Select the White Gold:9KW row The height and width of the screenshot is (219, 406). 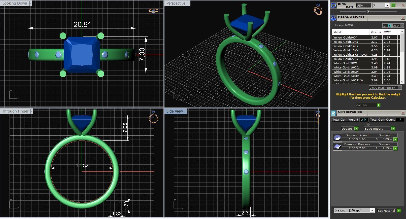click(x=366, y=63)
